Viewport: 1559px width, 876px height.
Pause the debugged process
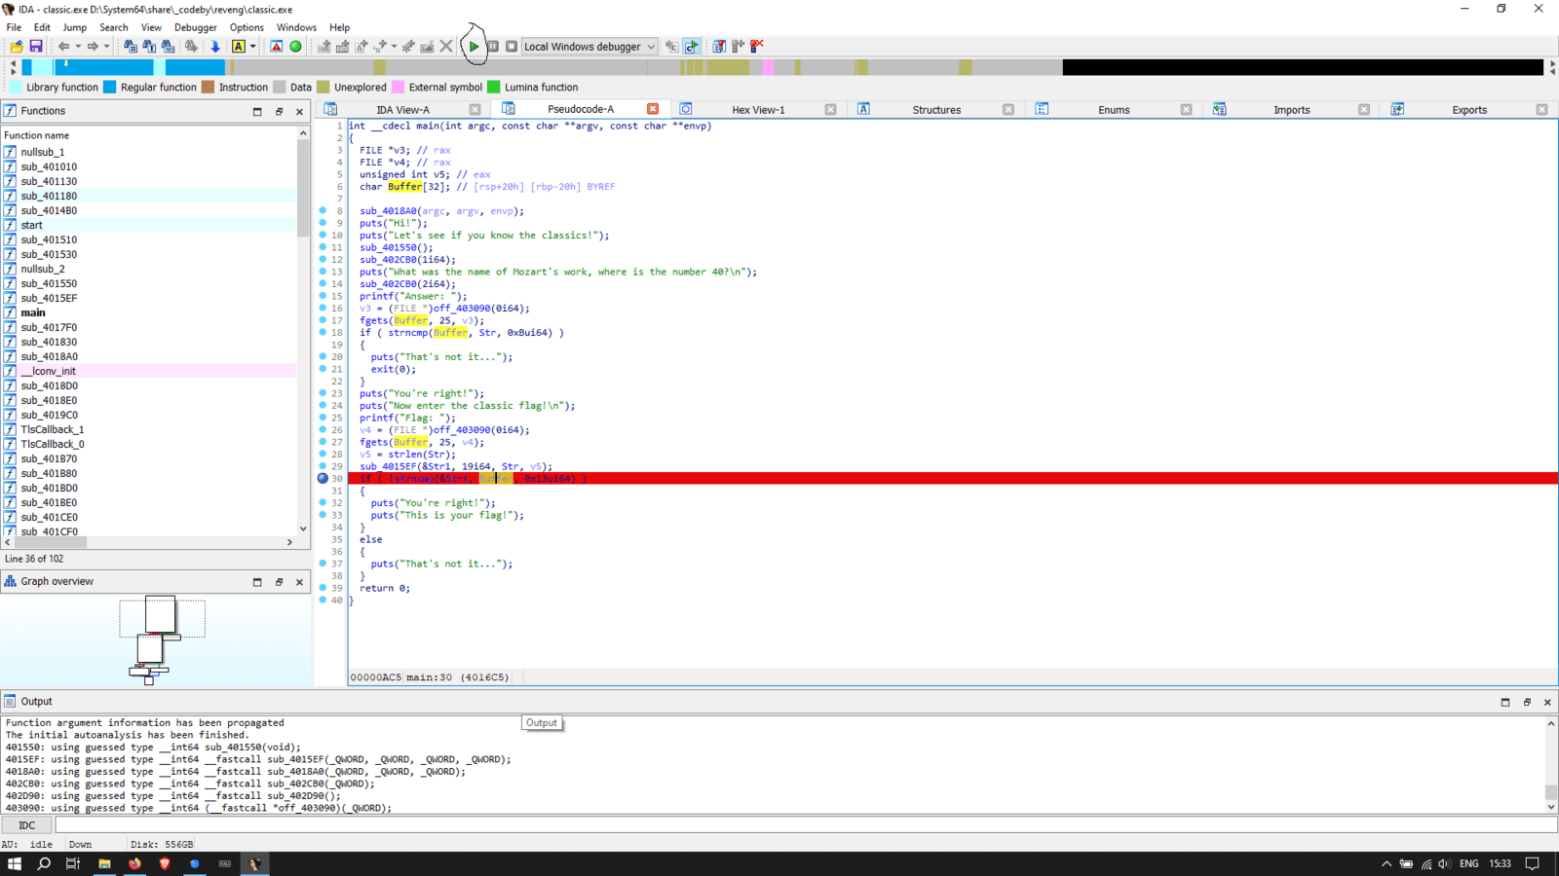click(493, 47)
